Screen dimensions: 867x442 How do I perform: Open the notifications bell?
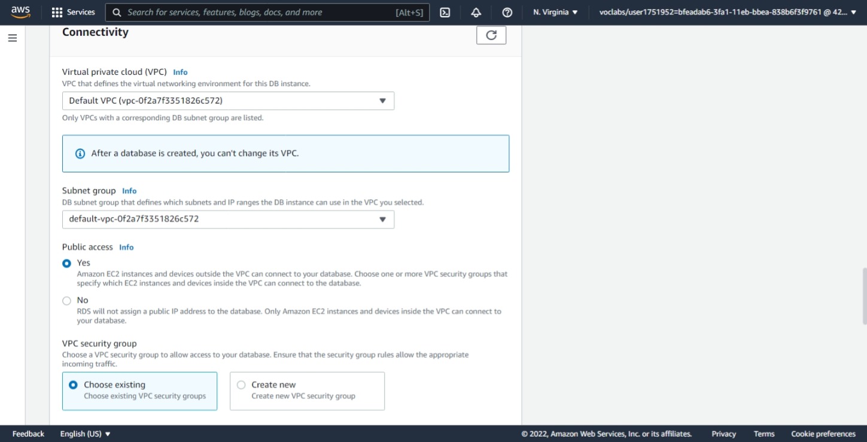pos(476,11)
